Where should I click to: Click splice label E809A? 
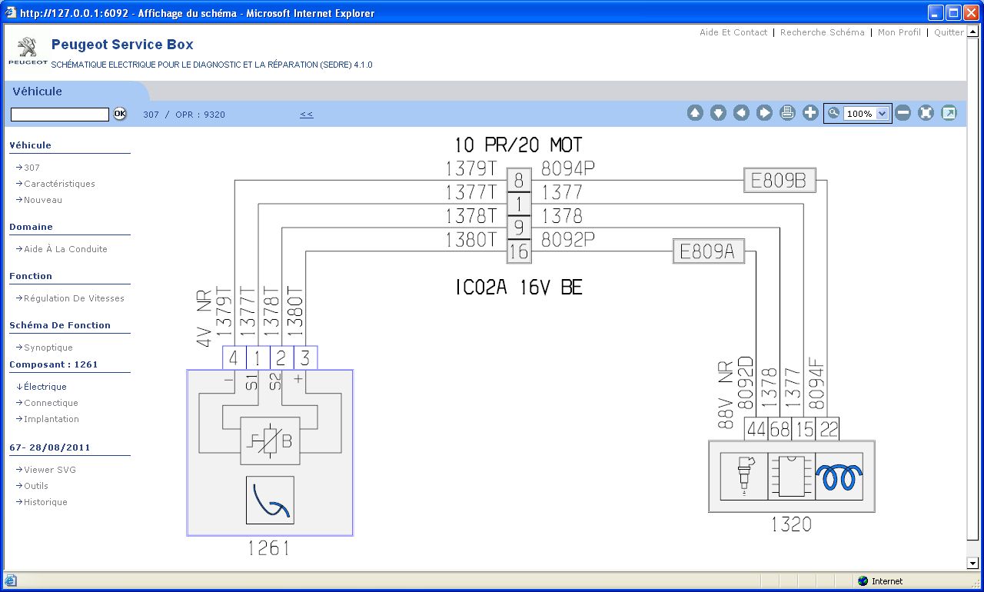tap(708, 251)
